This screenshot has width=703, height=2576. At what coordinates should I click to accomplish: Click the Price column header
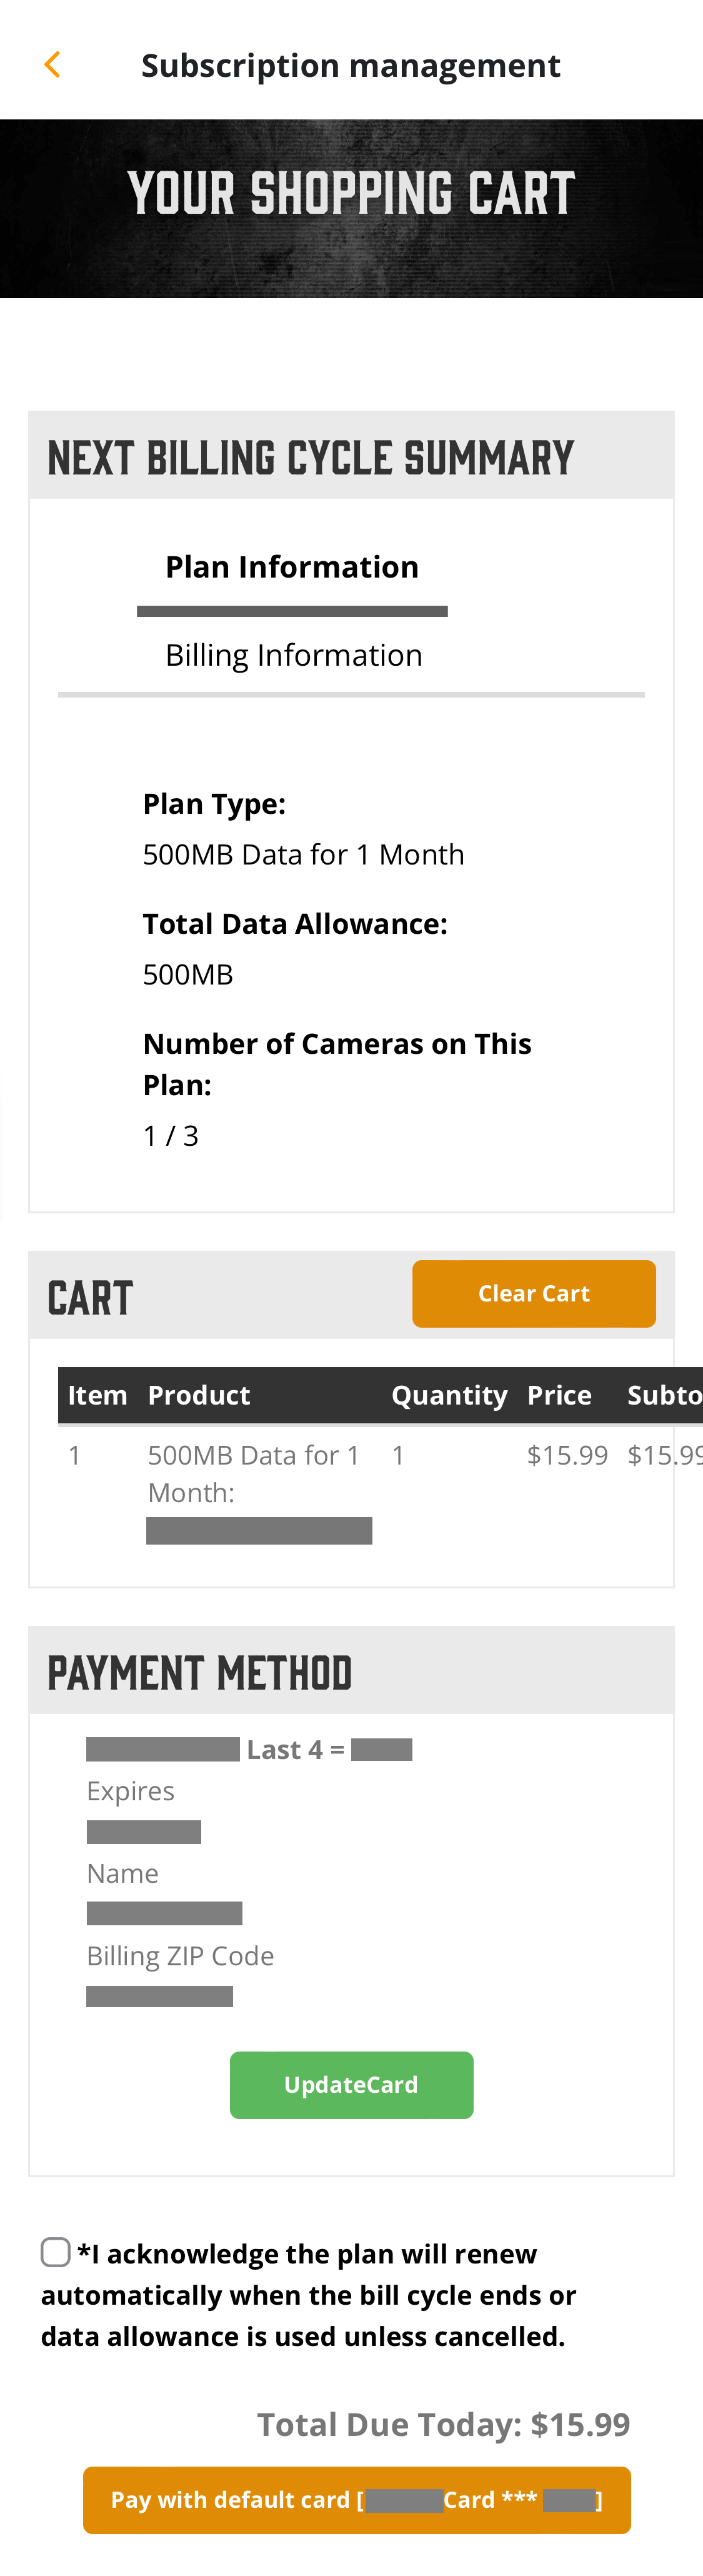(x=559, y=1395)
